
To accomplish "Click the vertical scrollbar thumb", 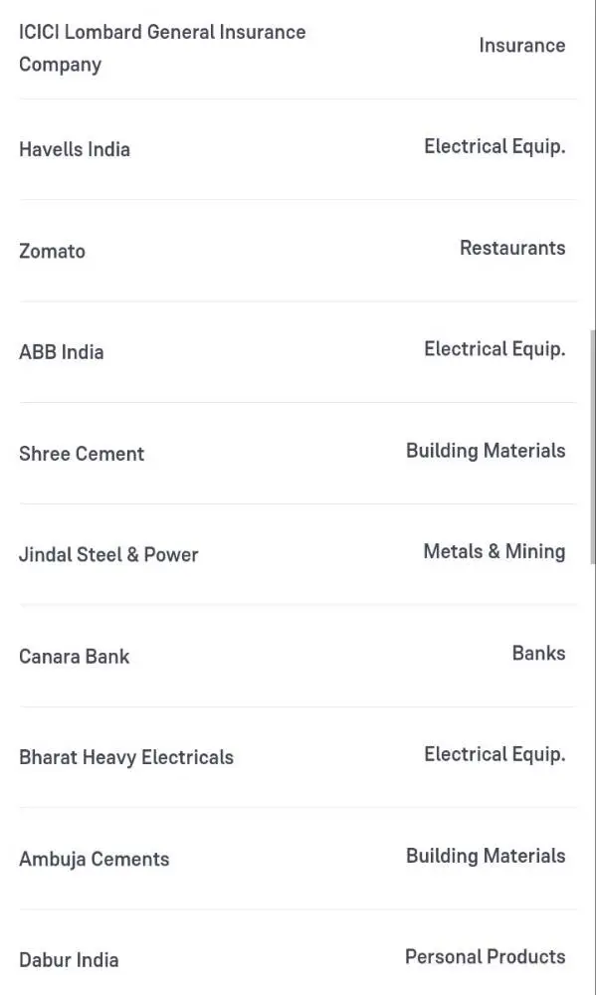I will click(593, 446).
